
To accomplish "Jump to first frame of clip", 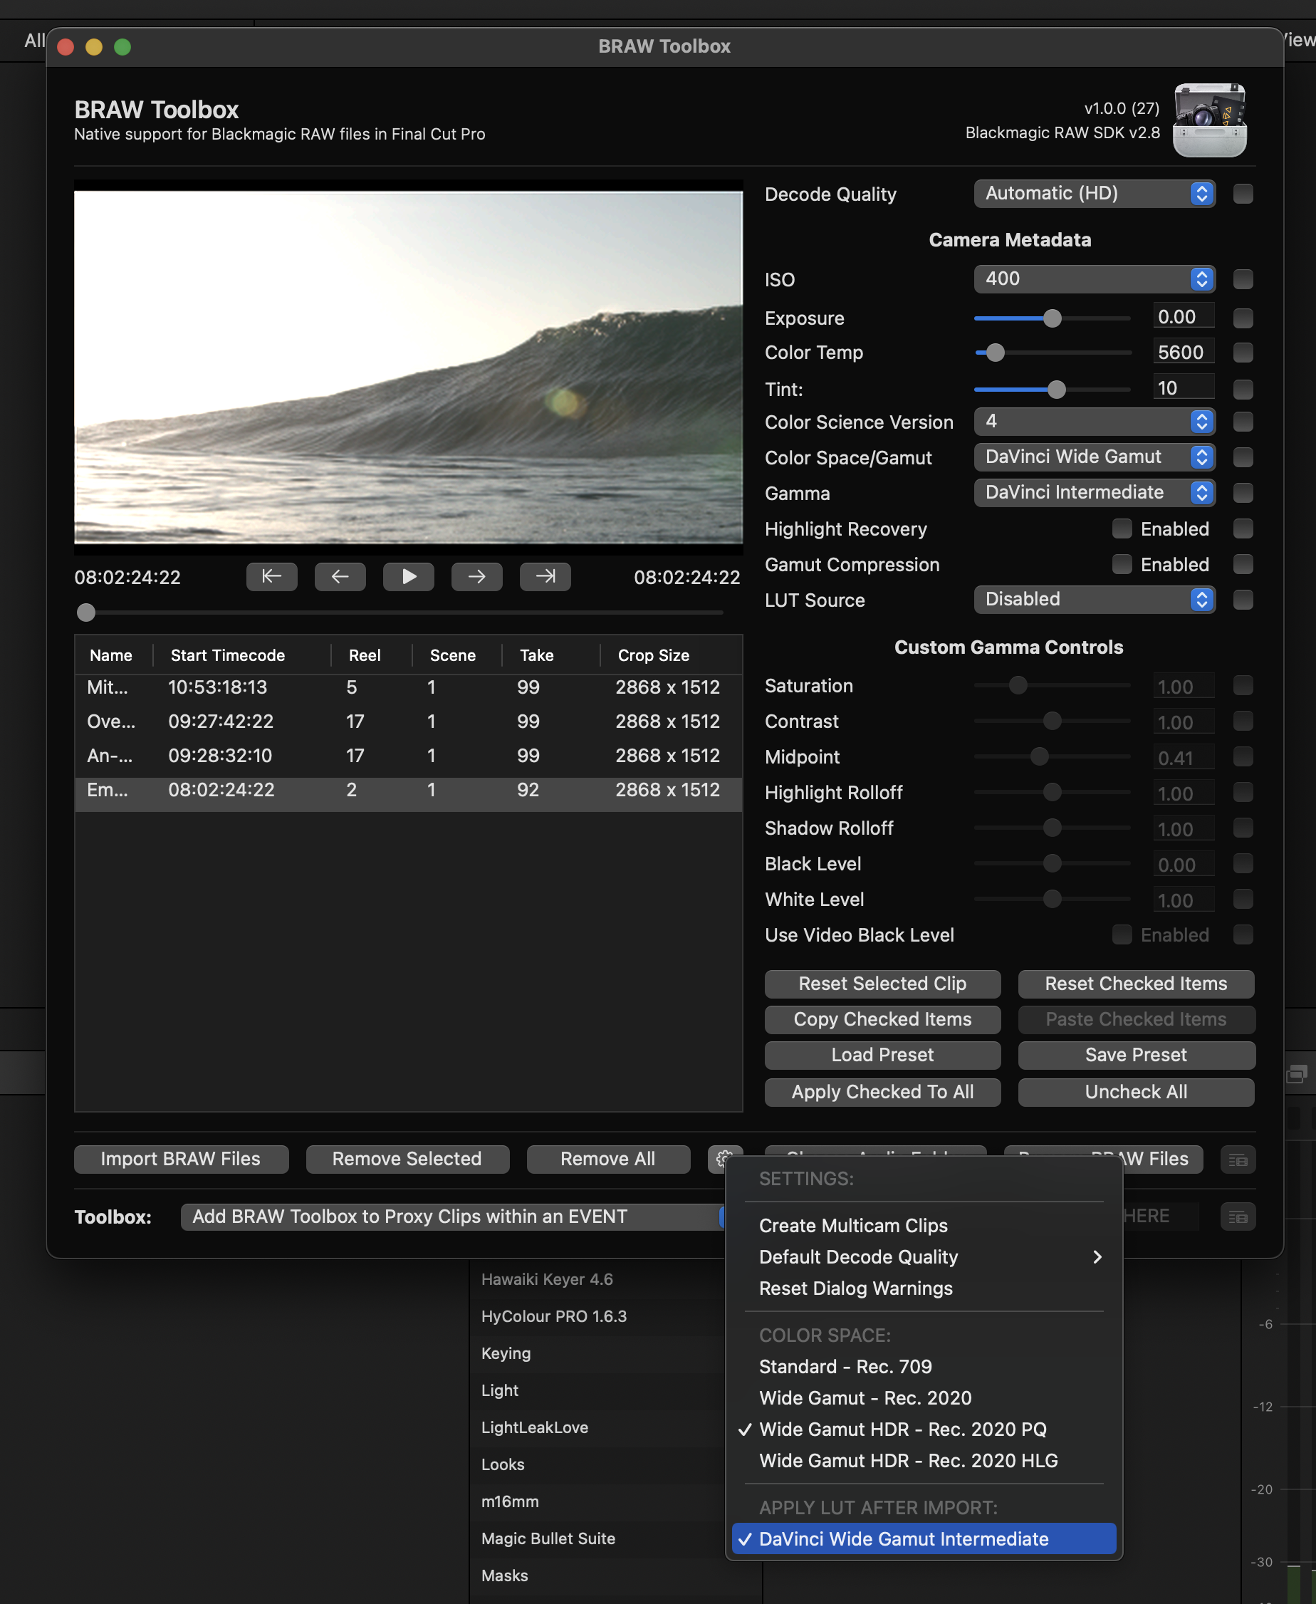I will 271,576.
